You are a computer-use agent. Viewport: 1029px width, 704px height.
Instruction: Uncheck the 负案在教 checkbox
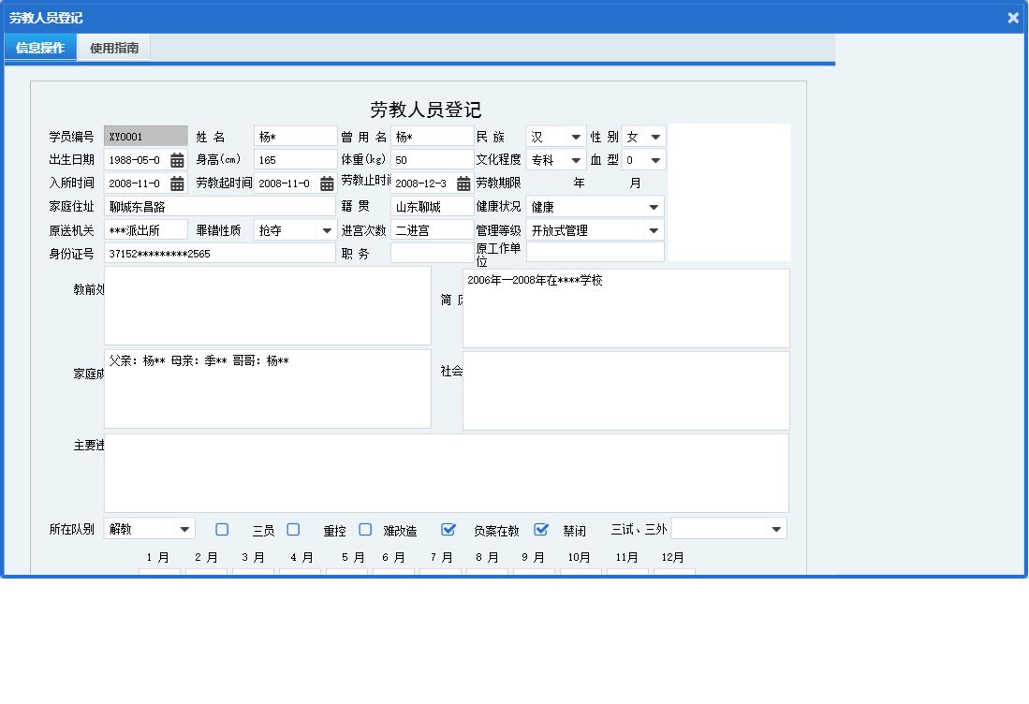448,530
